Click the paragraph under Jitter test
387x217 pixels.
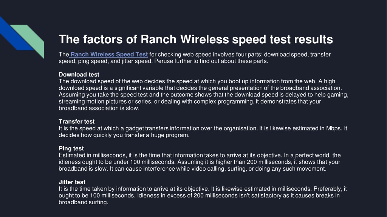click(x=203, y=196)
